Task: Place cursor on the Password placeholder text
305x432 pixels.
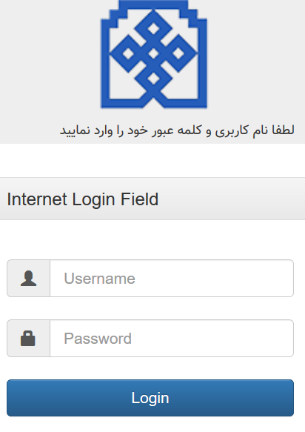Action: (x=98, y=339)
